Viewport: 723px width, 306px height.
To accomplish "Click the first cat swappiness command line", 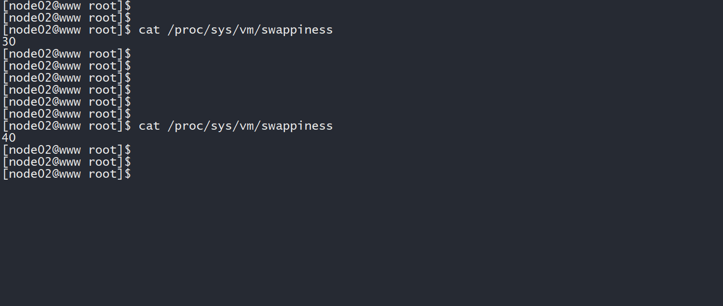I will [x=236, y=30].
